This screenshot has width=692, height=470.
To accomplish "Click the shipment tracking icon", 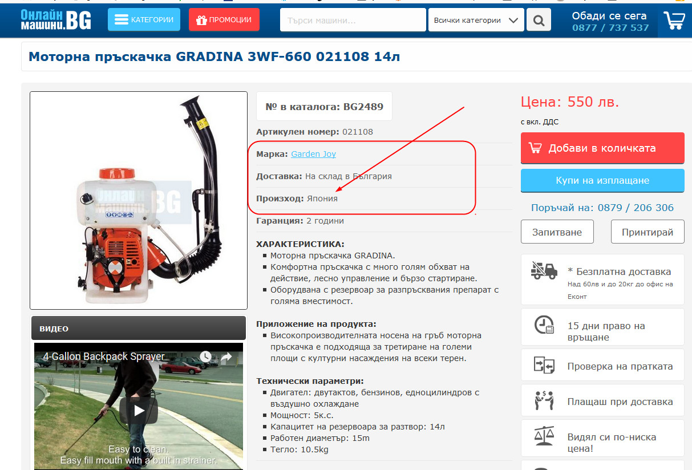I will [x=544, y=364].
